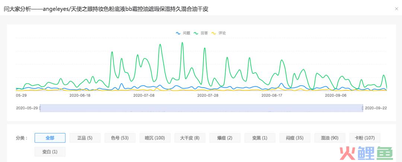This screenshot has height=162, width=402.
Task: Click the 2020-09-06 axis label
Action: pyautogui.click(x=336, y=95)
